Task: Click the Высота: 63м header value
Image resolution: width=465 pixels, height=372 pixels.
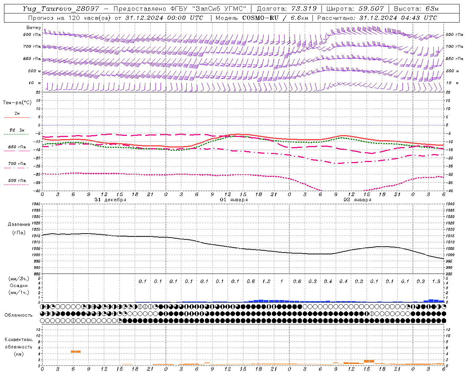Action: (416, 9)
